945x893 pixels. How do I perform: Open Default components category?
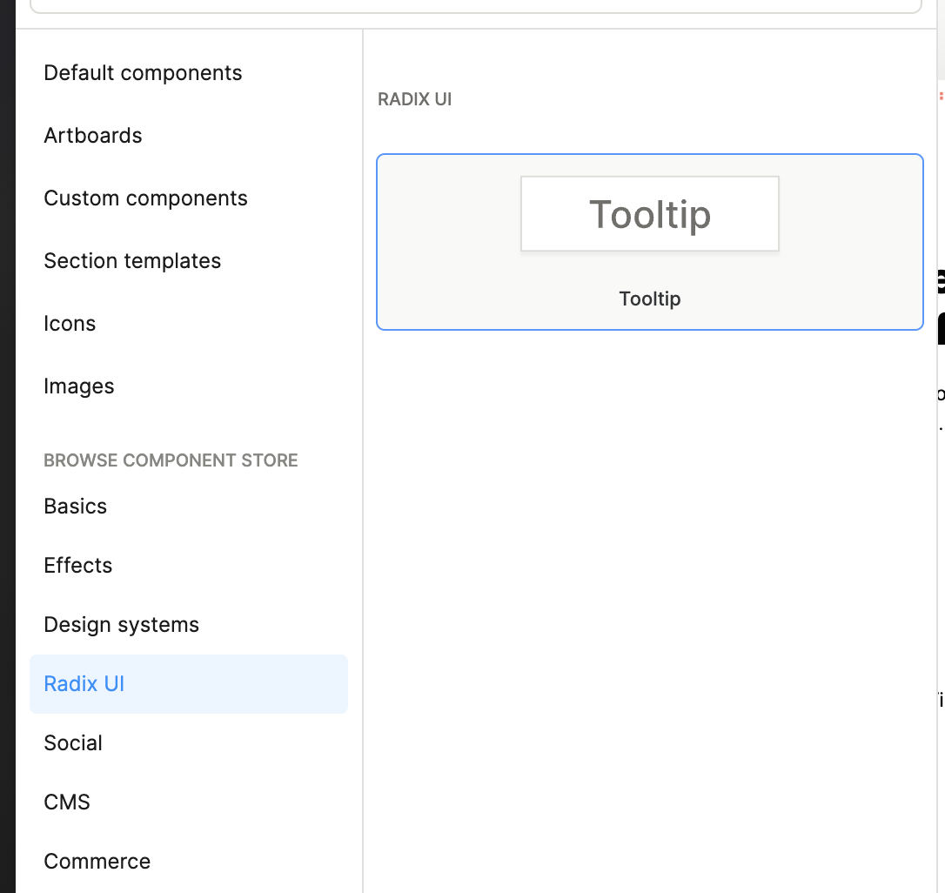143,73
